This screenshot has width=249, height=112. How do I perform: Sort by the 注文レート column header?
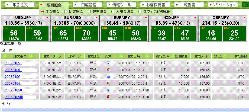tap(201, 56)
